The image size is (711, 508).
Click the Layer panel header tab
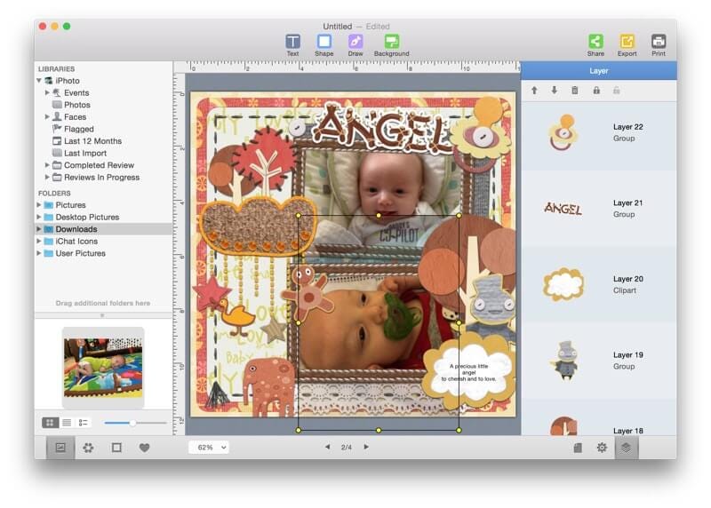(598, 71)
